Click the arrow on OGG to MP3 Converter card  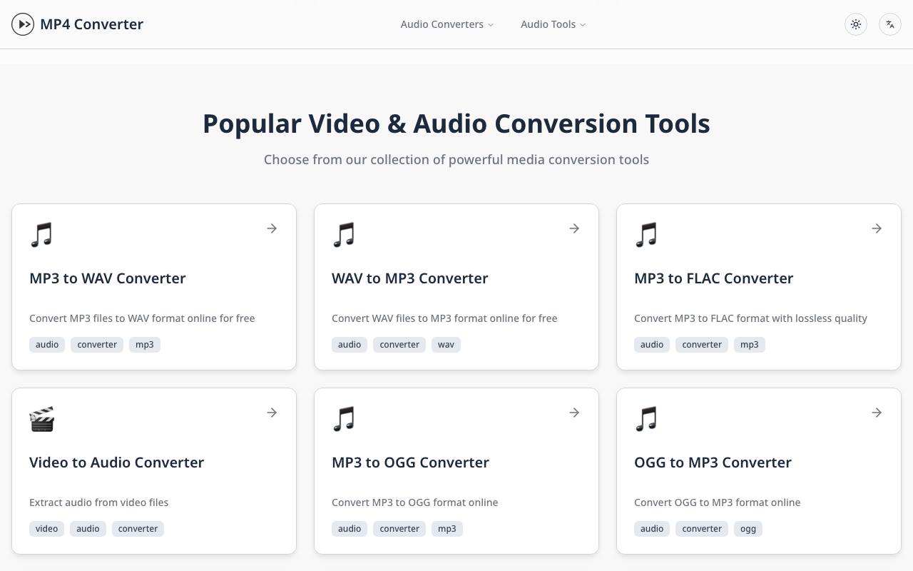[877, 413]
